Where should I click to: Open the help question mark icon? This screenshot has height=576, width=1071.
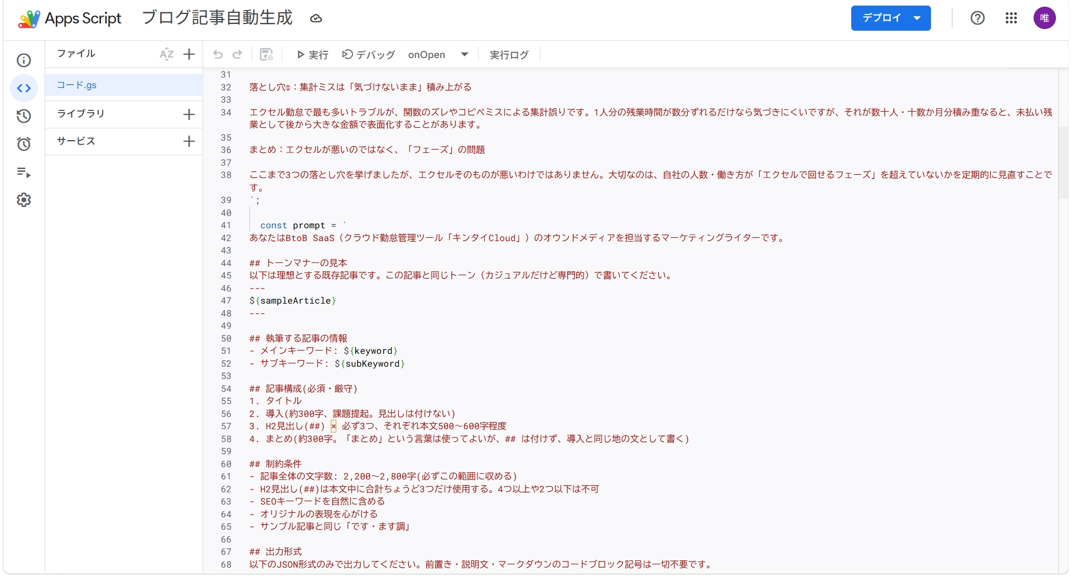[977, 18]
